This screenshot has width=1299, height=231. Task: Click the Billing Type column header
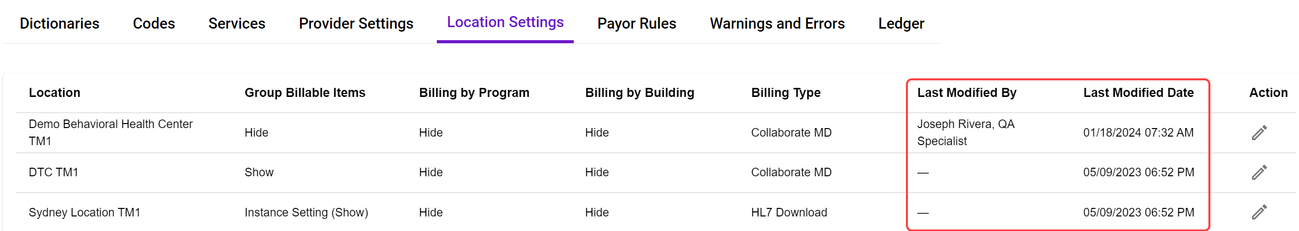pyautogui.click(x=786, y=92)
